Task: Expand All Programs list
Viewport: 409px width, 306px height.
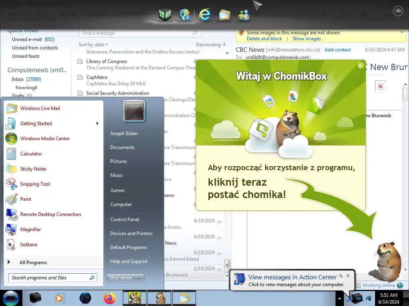Action: click(33, 263)
